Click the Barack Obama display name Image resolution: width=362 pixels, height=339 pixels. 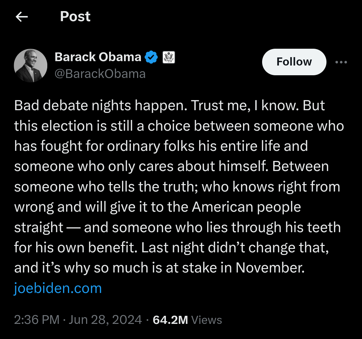click(98, 57)
